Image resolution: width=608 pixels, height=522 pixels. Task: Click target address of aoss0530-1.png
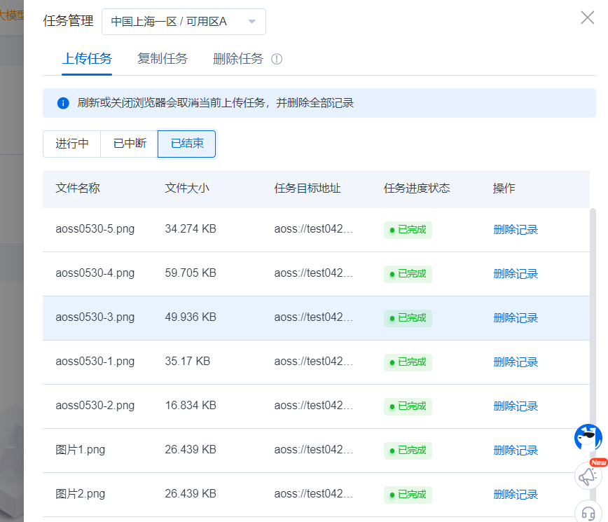click(314, 362)
